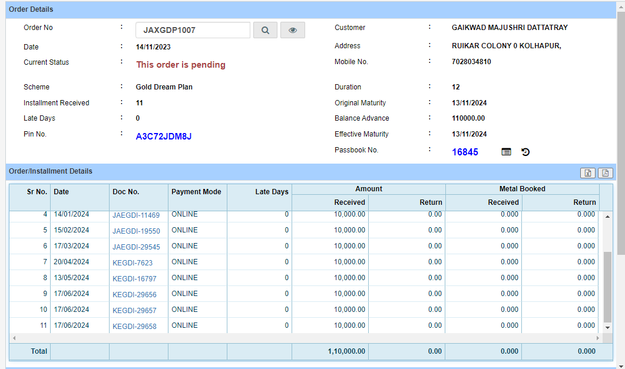Click the search order magnifier button
Viewport: 625px width, 369px height.
pyautogui.click(x=265, y=30)
